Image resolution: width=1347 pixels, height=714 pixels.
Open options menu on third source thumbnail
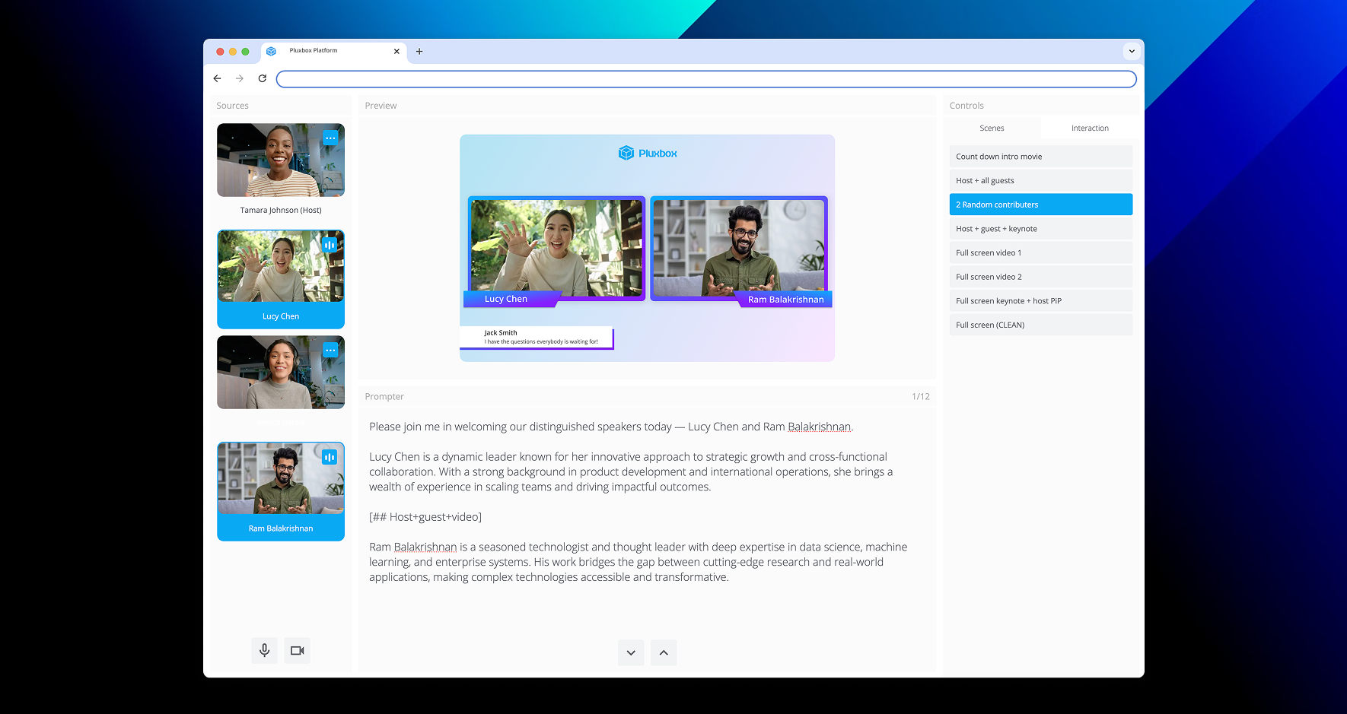pyautogui.click(x=330, y=351)
